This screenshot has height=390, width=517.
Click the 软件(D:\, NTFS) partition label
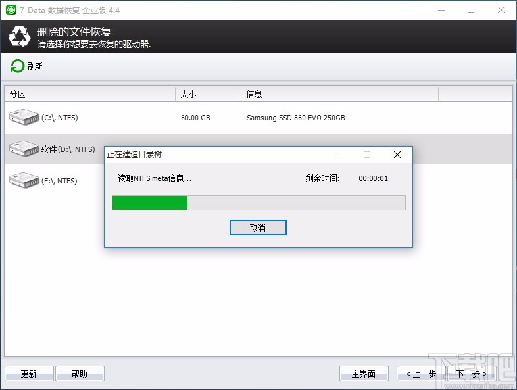[x=68, y=149]
